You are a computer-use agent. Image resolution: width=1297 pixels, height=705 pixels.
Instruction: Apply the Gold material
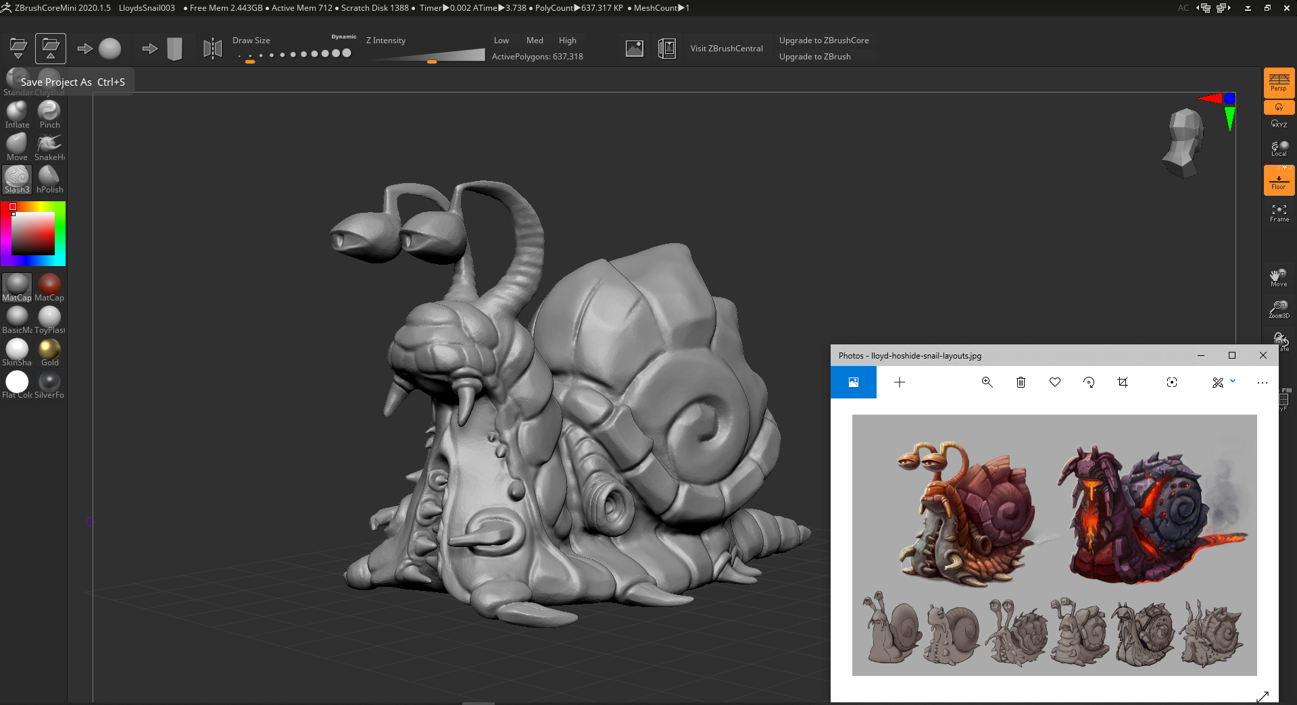tap(49, 352)
